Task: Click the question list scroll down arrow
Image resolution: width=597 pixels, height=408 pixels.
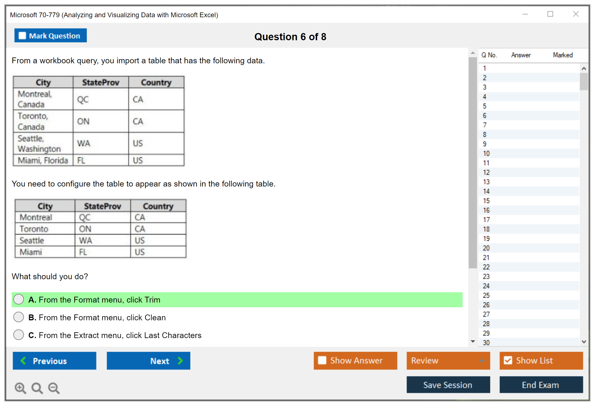Action: coord(584,342)
